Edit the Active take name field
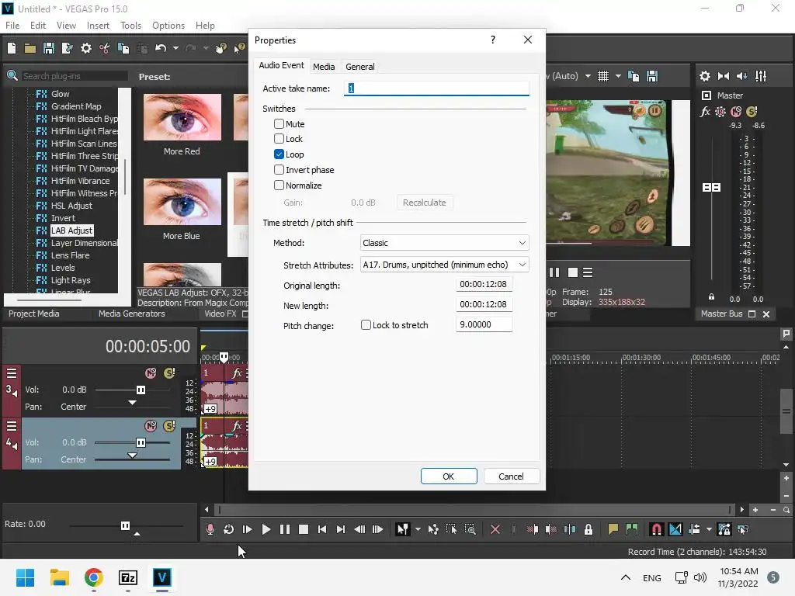 coord(436,88)
